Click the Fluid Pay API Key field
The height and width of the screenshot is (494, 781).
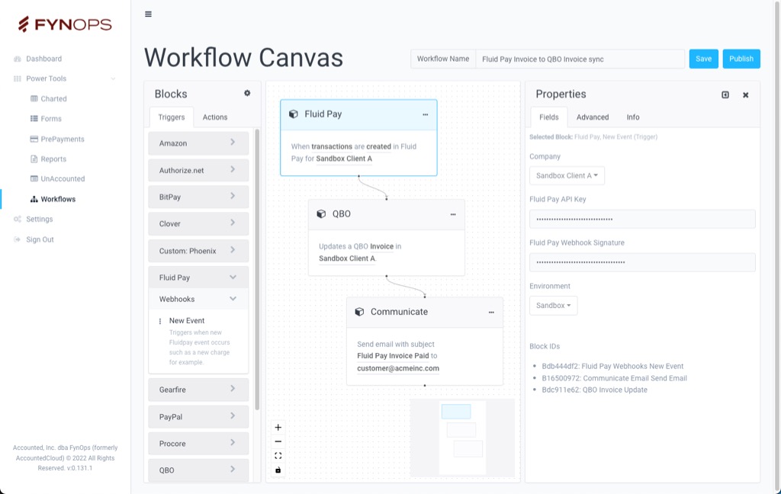[x=642, y=219]
